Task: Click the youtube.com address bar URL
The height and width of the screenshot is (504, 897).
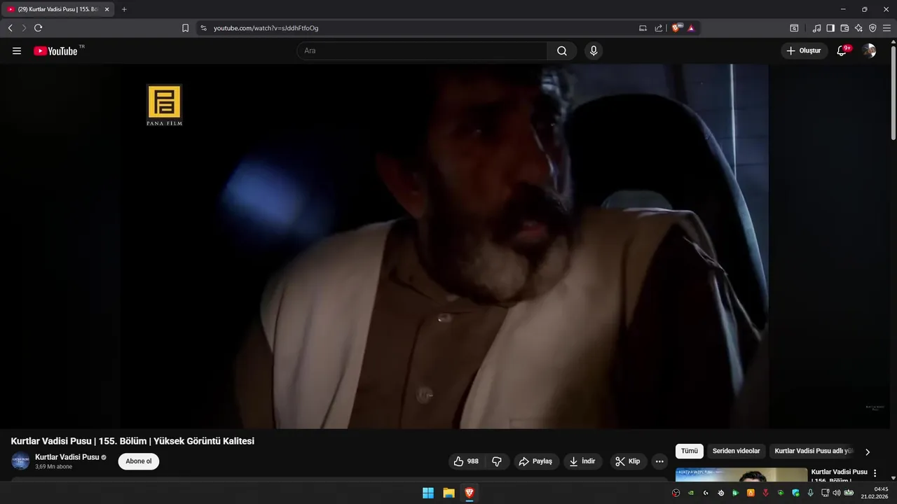Action: click(x=266, y=28)
